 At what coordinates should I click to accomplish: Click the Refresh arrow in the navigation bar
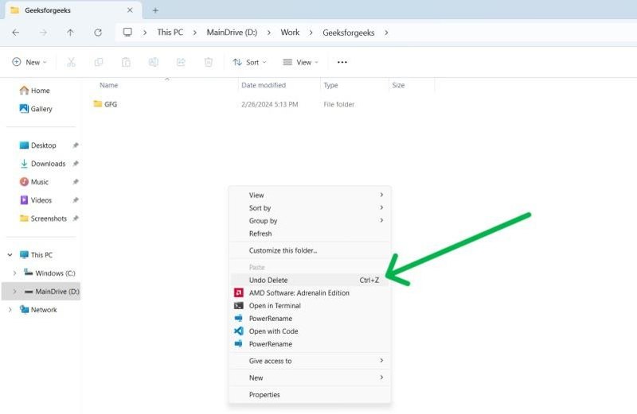(x=98, y=33)
